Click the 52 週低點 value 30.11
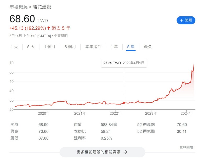The width and height of the screenshot is (204, 167). (182, 132)
